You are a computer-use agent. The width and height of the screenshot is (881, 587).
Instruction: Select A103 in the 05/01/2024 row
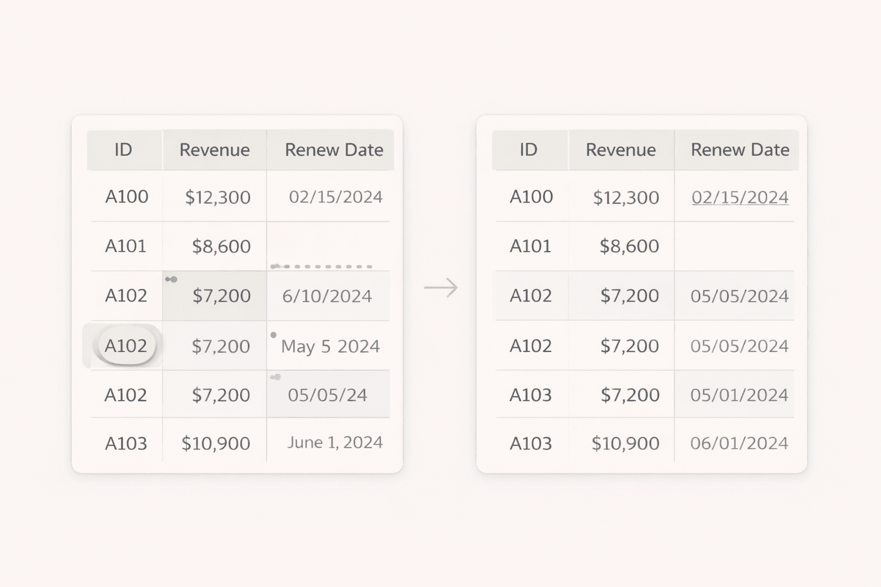[x=531, y=395]
